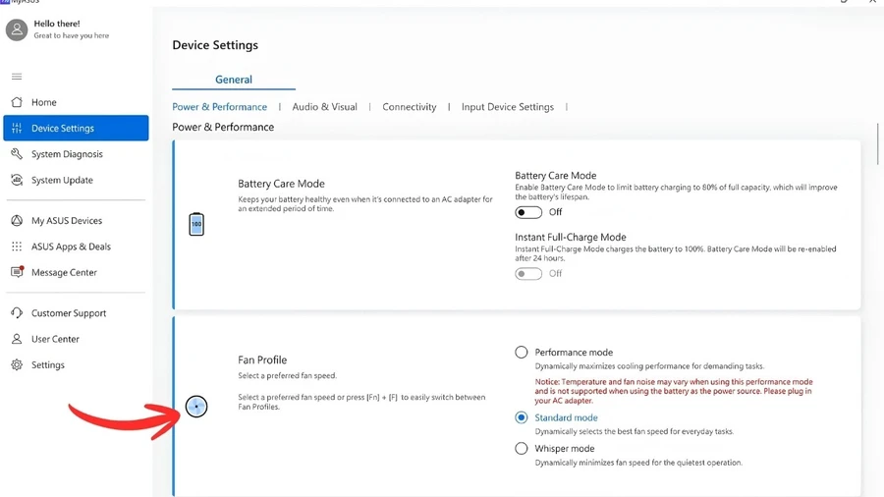884x497 pixels.
Task: Switch to Power & Performance section
Action: [219, 107]
